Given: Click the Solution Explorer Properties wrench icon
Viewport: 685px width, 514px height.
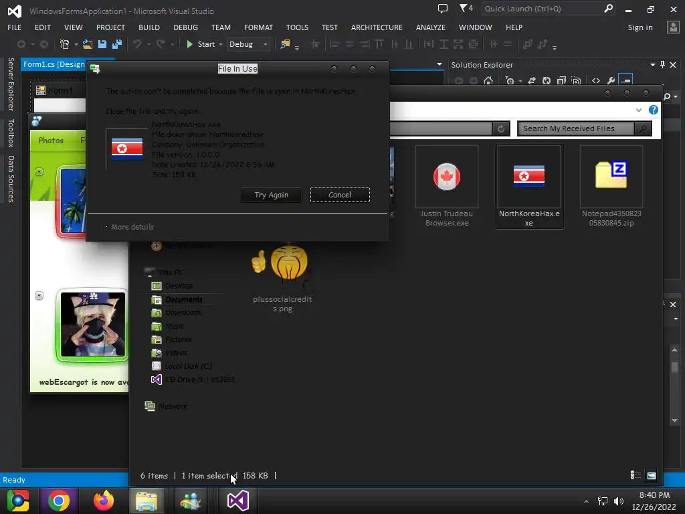Looking at the screenshot, I should tap(611, 80).
